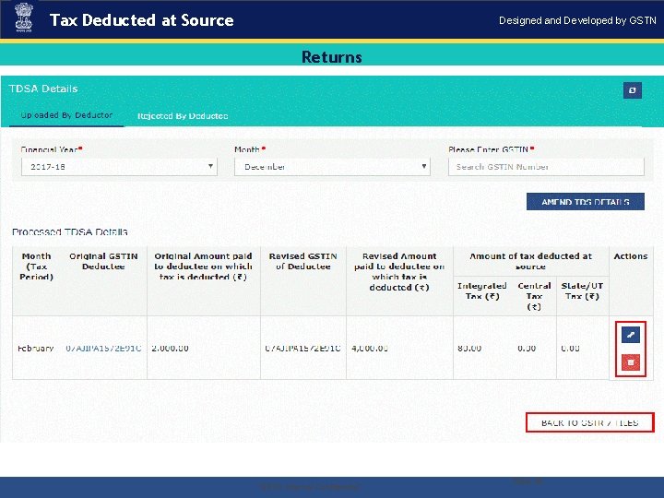664x498 pixels.
Task: Click the blue edit icon in February row
Action: (x=631, y=335)
